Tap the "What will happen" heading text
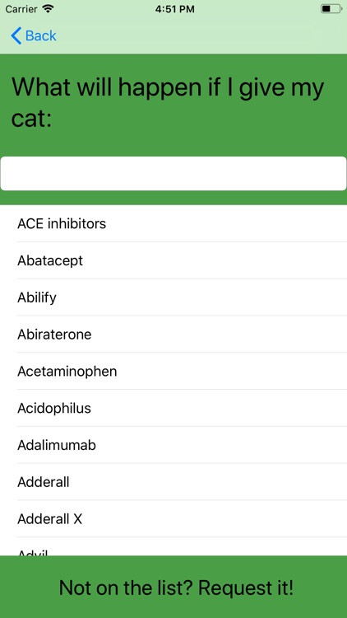Image resolution: width=347 pixels, height=618 pixels. (x=168, y=102)
